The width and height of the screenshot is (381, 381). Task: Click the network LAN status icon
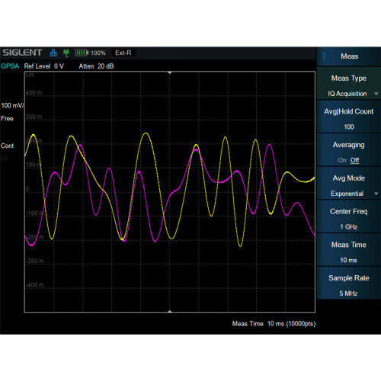(x=53, y=53)
